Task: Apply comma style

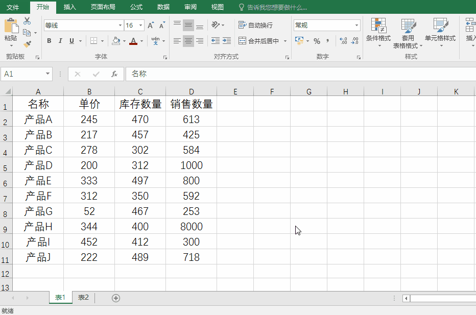Action: point(328,40)
